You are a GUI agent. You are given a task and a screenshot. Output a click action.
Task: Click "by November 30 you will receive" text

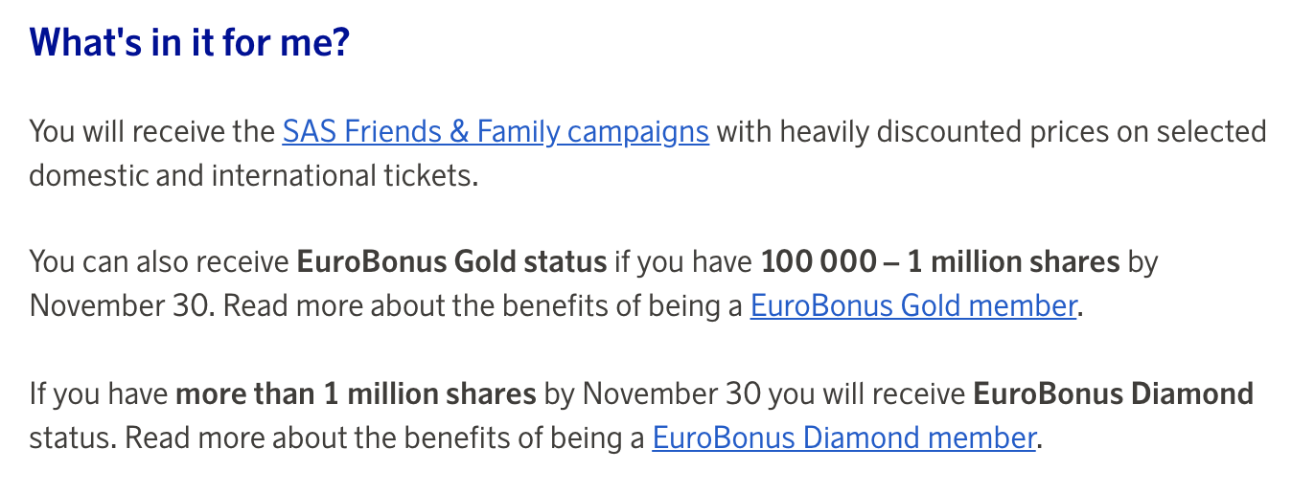pos(754,393)
